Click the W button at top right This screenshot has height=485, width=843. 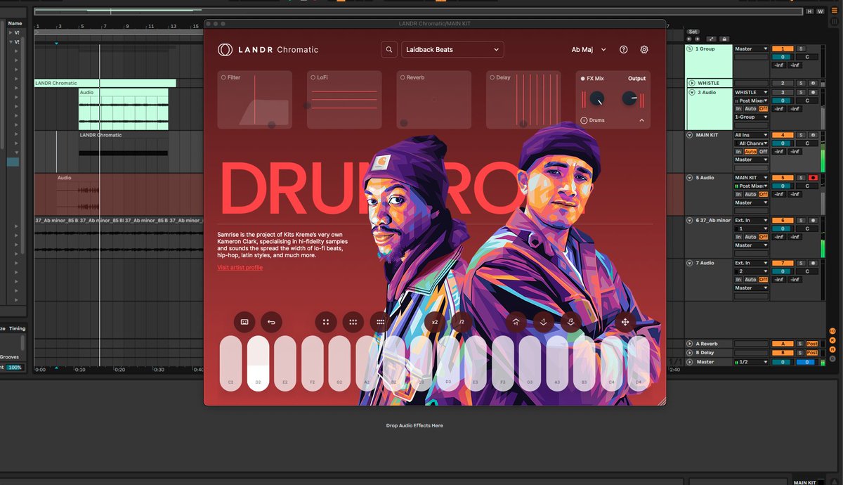(820, 11)
